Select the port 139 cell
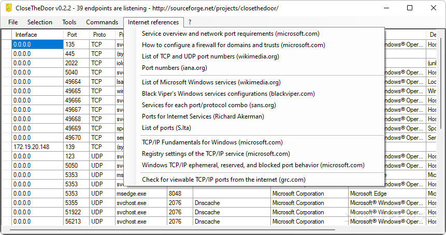The height and width of the screenshot is (235, 446). [x=76, y=147]
